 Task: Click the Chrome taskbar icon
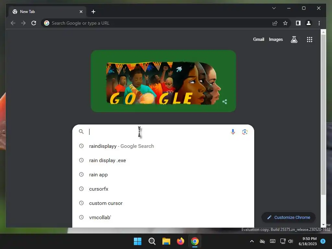(x=195, y=241)
